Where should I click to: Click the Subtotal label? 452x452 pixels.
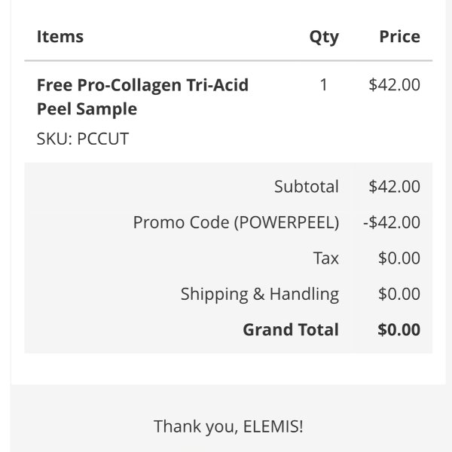pos(307,187)
